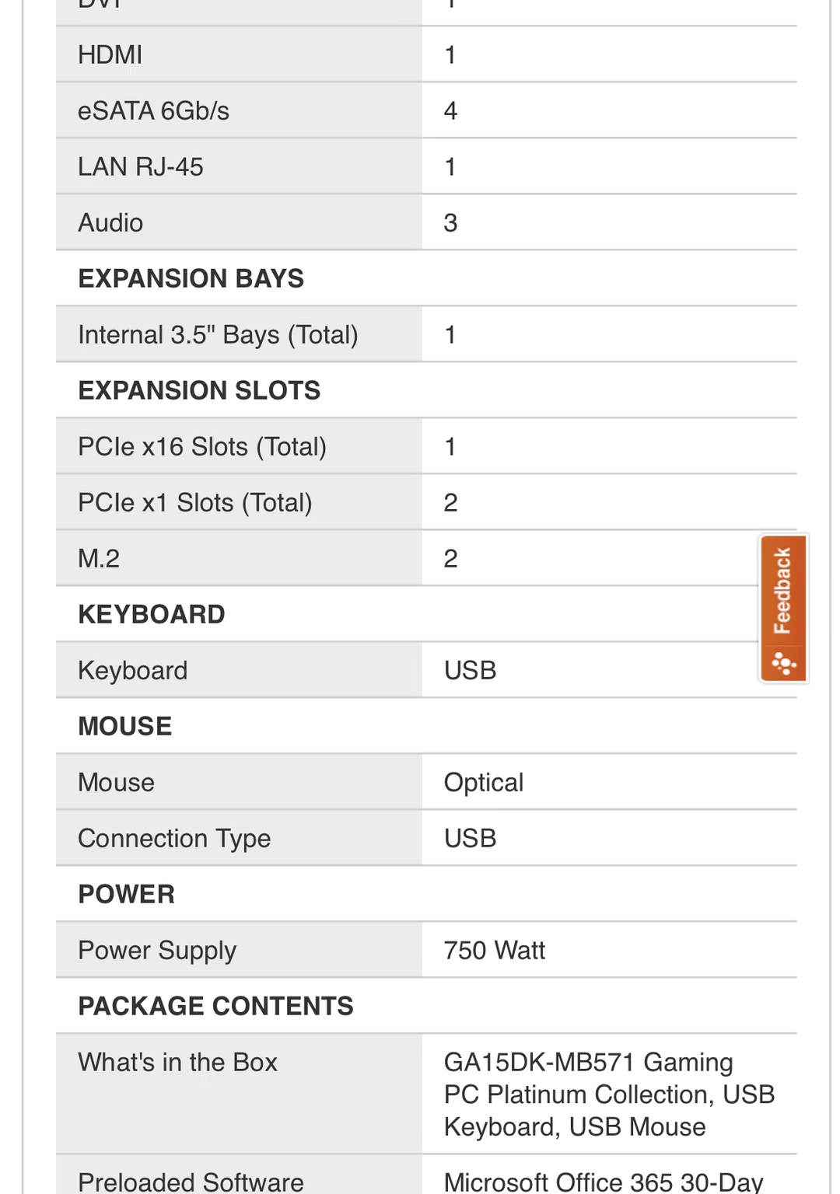Select the Audio row label

(x=110, y=223)
